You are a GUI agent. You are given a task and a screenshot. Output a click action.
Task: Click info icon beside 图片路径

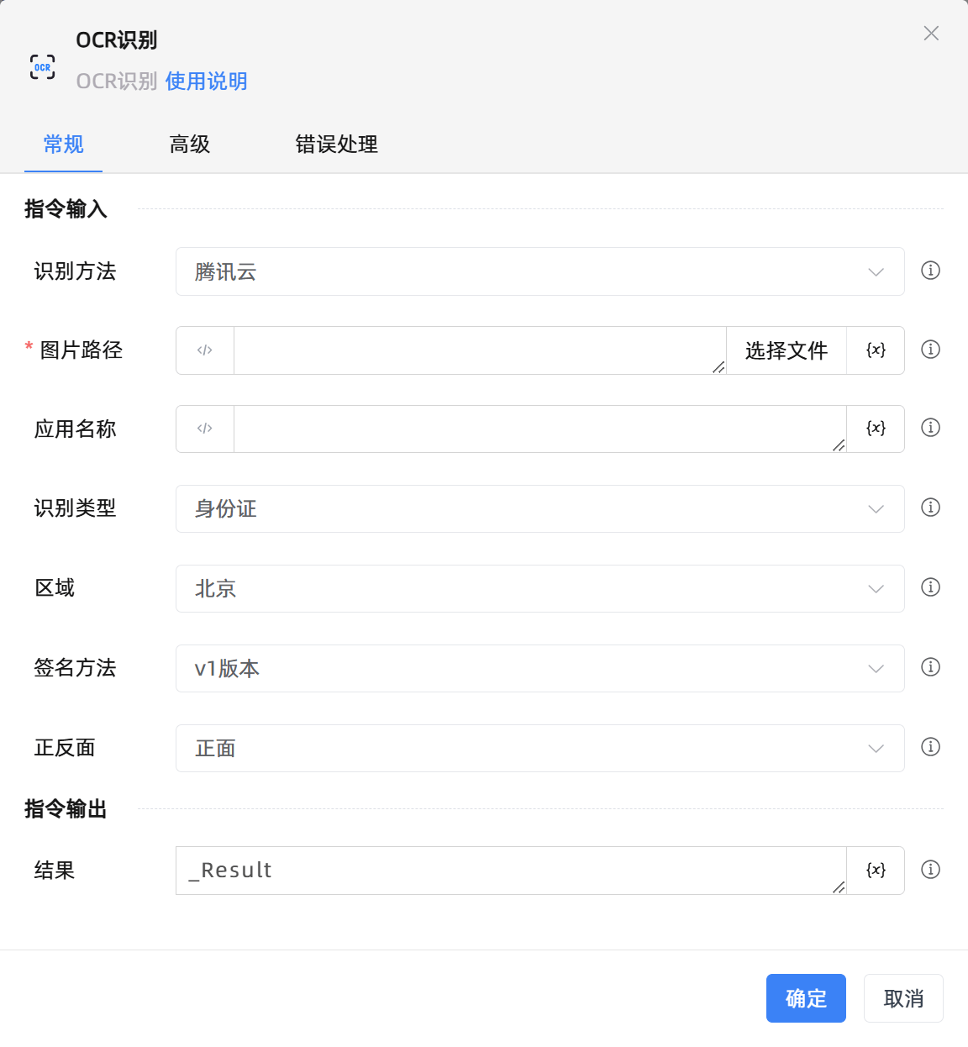[x=930, y=350]
